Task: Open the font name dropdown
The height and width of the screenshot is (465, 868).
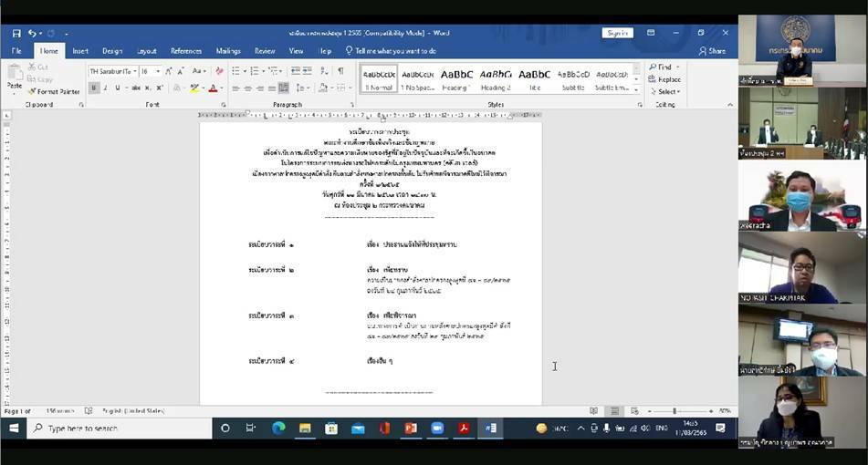Action: [133, 71]
